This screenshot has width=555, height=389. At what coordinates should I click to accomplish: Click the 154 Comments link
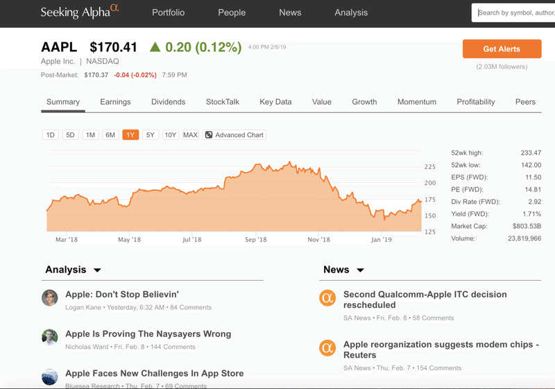pyautogui.click(x=439, y=368)
